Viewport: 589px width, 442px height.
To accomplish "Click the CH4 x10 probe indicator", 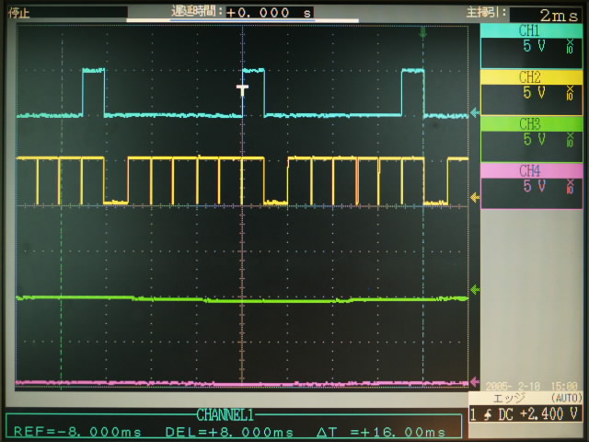I will (570, 187).
